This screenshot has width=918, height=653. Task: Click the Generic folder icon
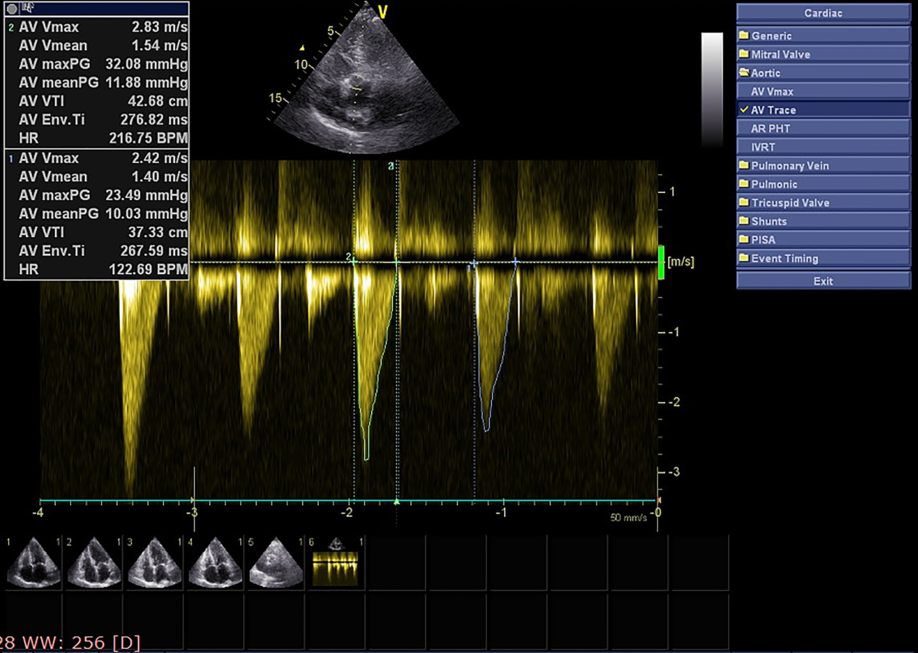[x=744, y=35]
